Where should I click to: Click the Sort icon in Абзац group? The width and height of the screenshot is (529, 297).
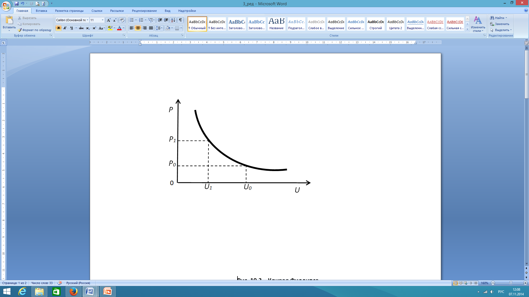tap(173, 20)
